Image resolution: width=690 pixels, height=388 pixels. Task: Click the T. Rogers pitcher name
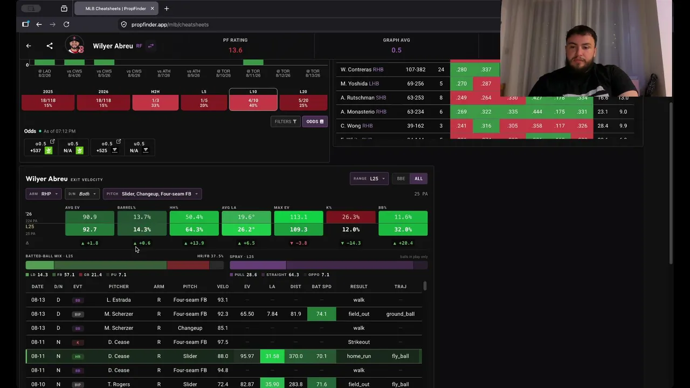[x=119, y=384]
